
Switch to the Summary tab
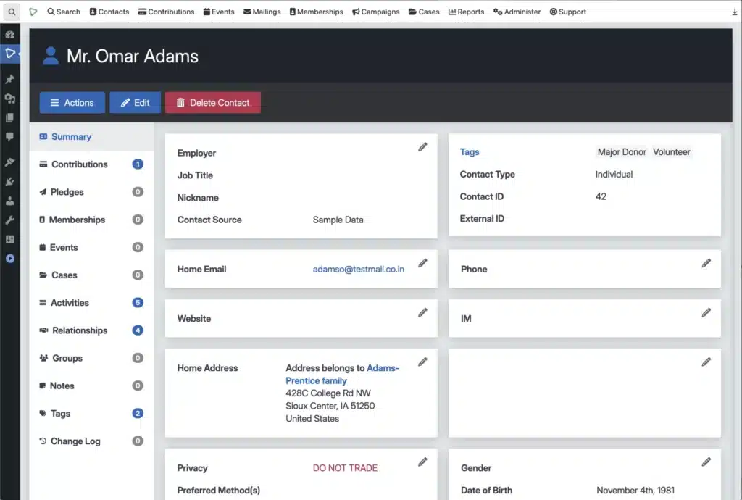70,136
